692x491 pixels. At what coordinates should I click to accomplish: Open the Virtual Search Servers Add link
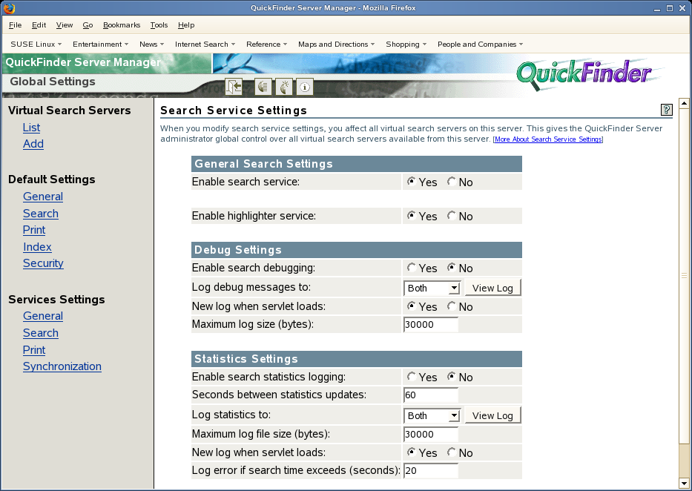pos(33,144)
